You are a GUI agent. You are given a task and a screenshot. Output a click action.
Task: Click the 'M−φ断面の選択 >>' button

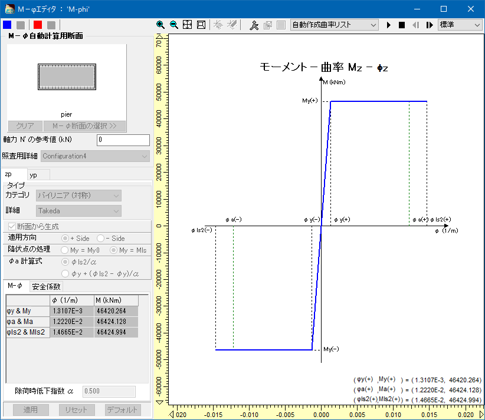pos(84,126)
